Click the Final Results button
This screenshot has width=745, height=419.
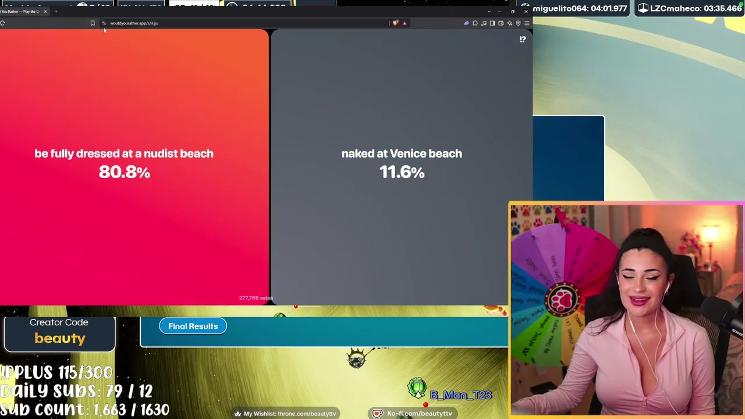(x=193, y=326)
